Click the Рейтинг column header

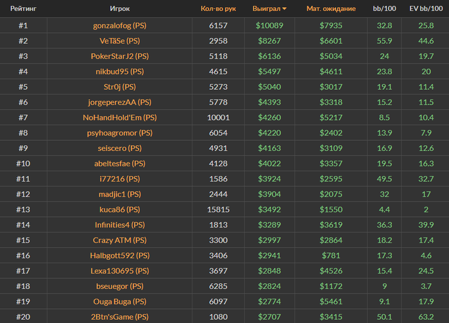coord(23,8)
